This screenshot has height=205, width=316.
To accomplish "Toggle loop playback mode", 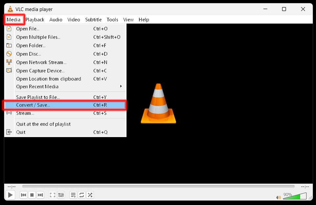I will (81, 195).
